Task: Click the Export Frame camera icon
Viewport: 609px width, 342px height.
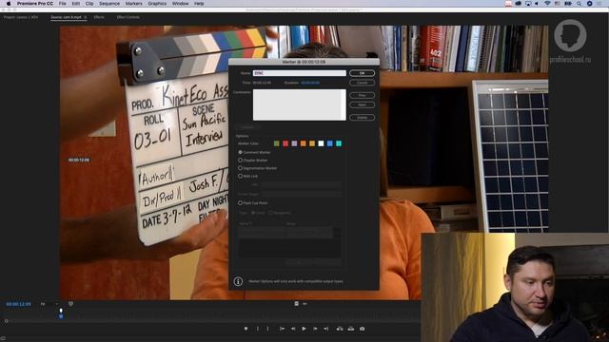Action: pyautogui.click(x=362, y=329)
